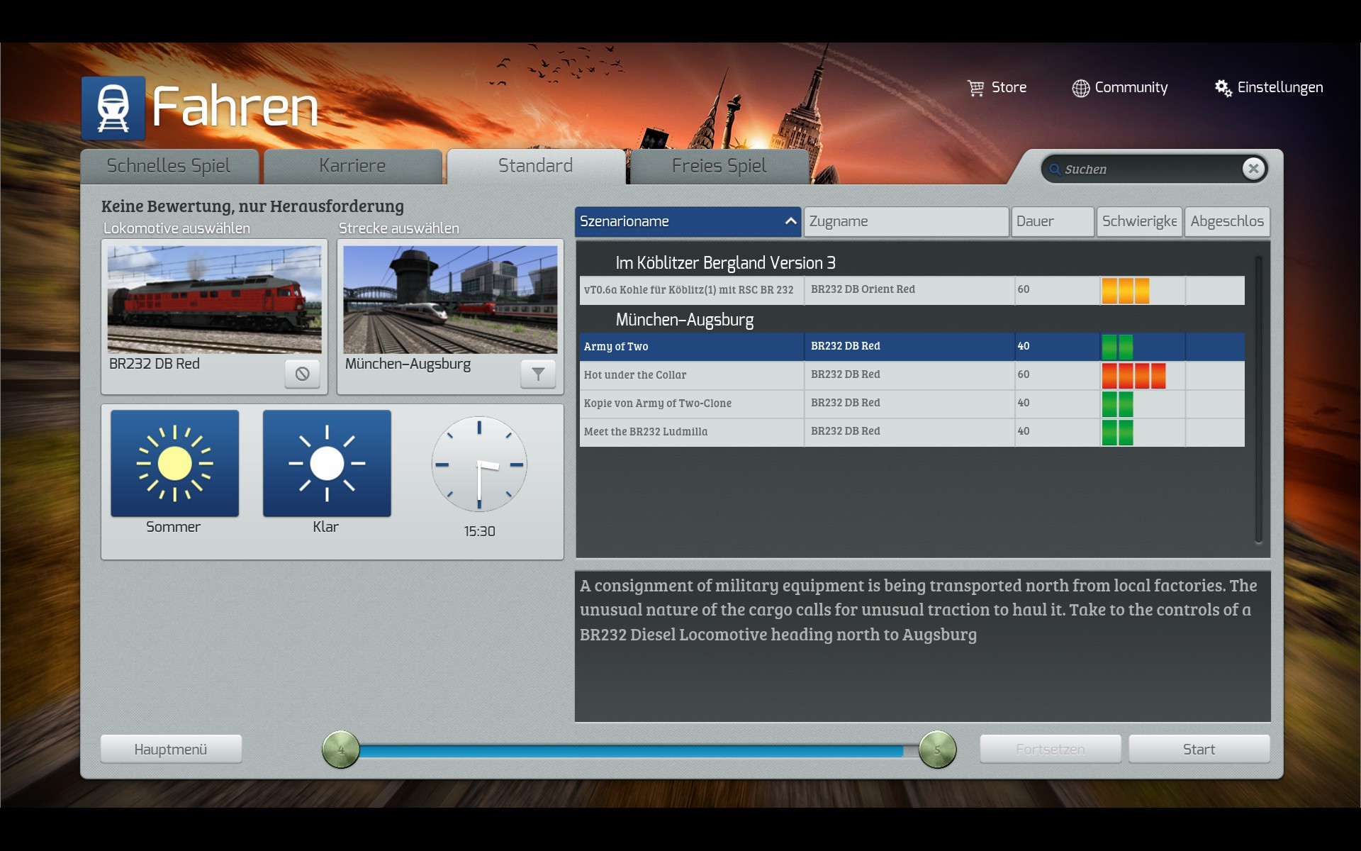Screen dimensions: 1361x851
Task: Click the Sommer season sun icon
Action: pyautogui.click(x=174, y=464)
